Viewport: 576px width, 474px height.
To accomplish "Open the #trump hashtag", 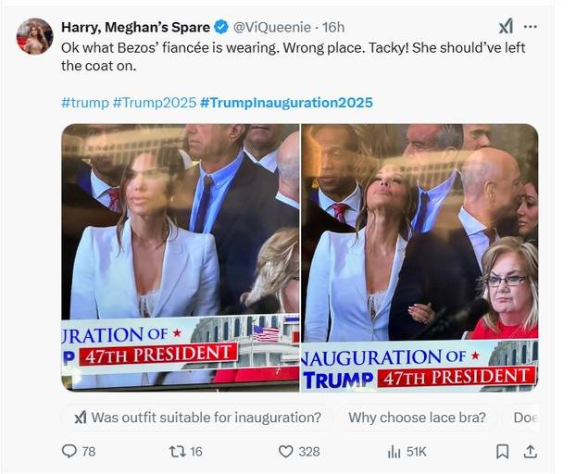I will pyautogui.click(x=84, y=103).
